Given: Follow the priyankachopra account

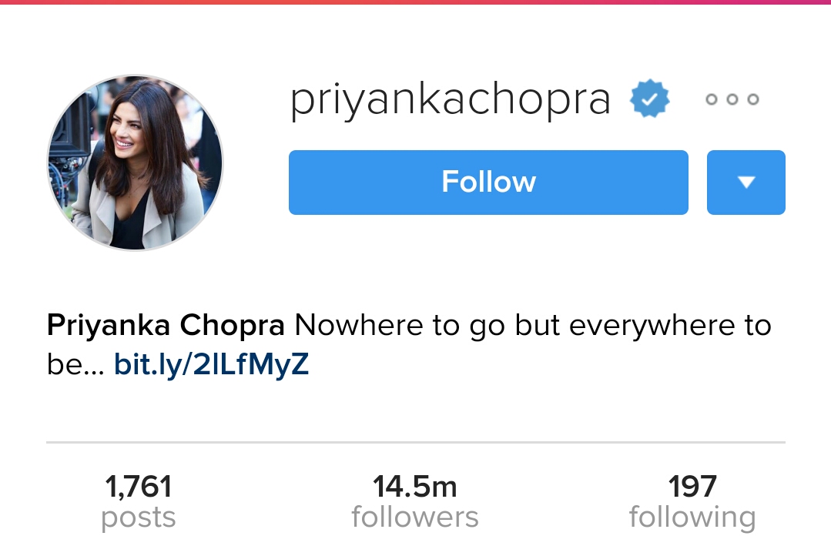Looking at the screenshot, I should (x=488, y=183).
